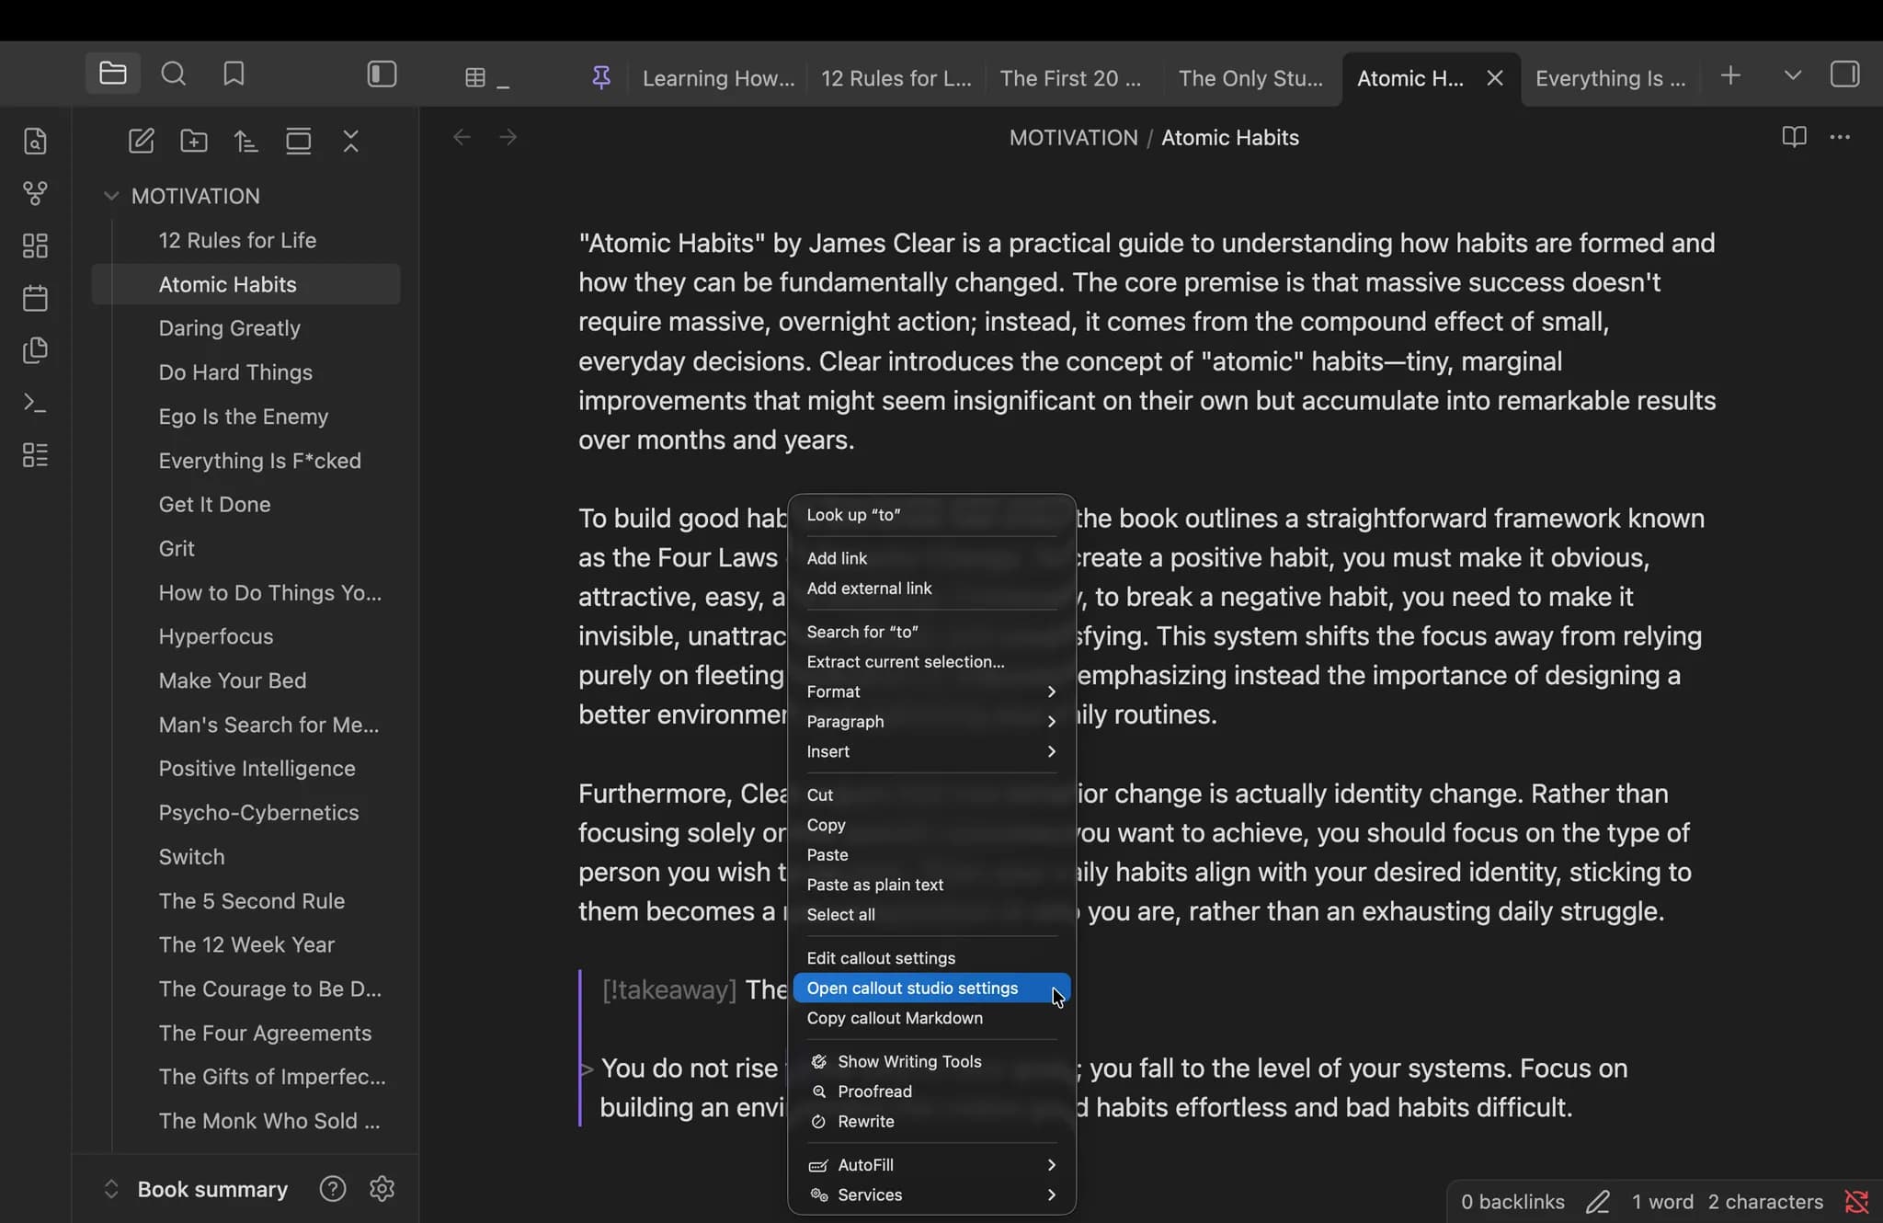Open vault help question mark icon
The width and height of the screenshot is (1883, 1223).
(332, 1189)
